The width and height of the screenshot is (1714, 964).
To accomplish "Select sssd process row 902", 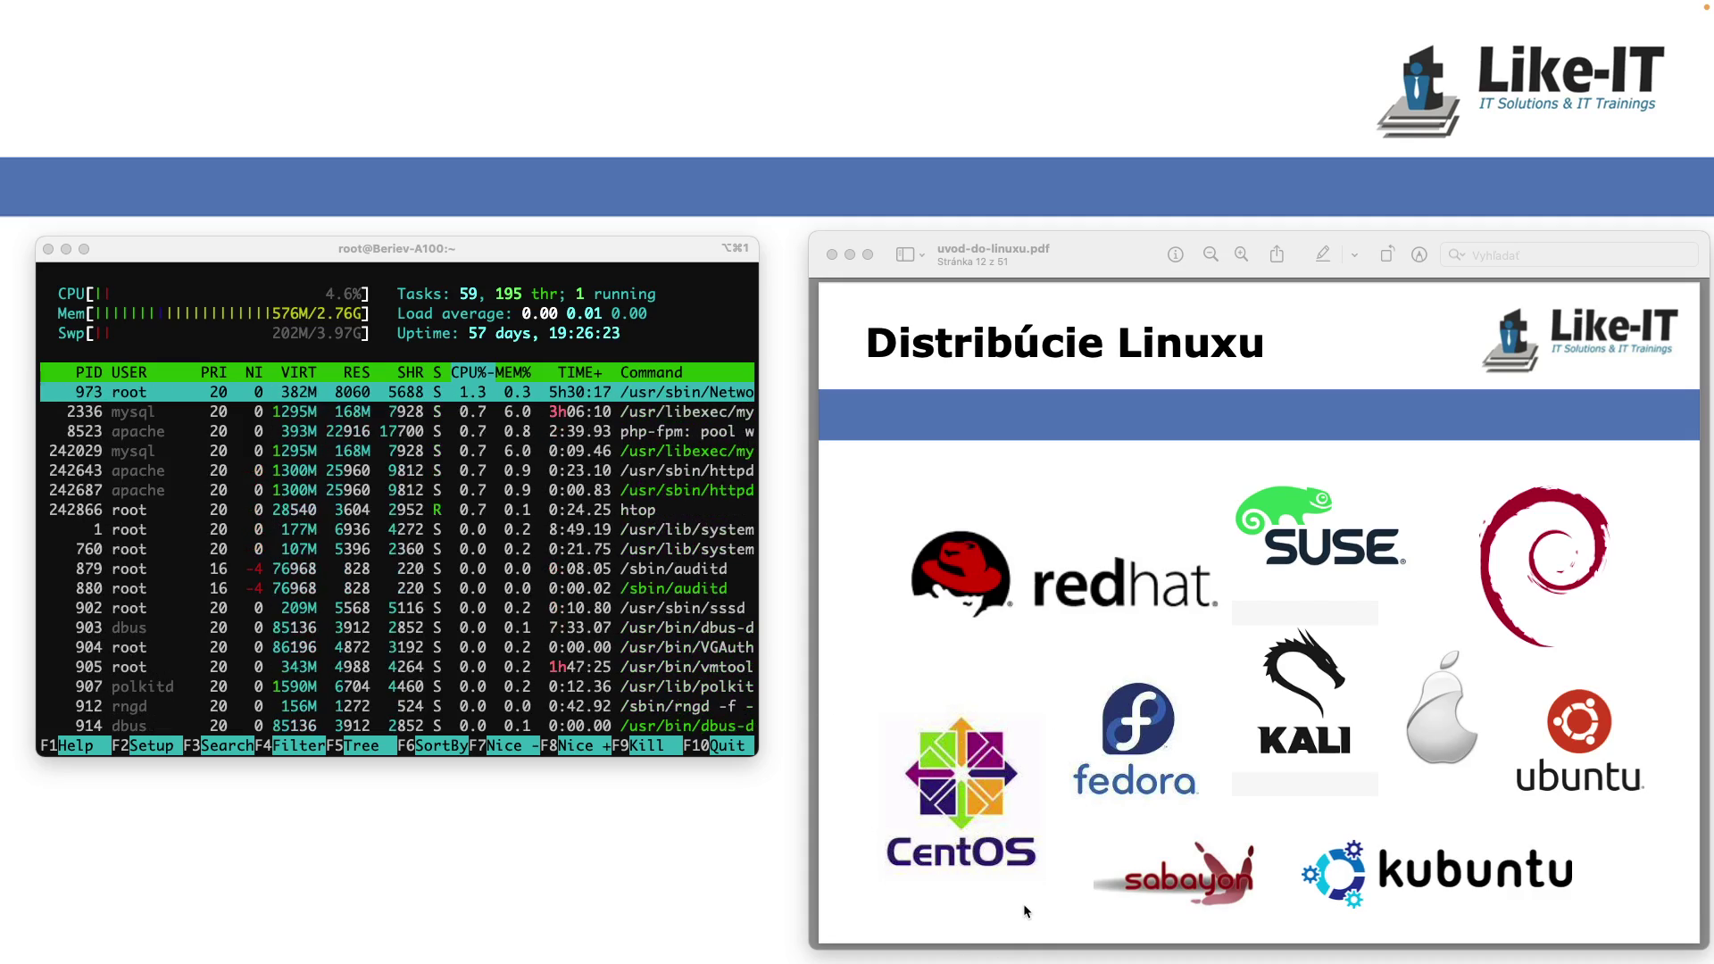I will click(x=397, y=608).
